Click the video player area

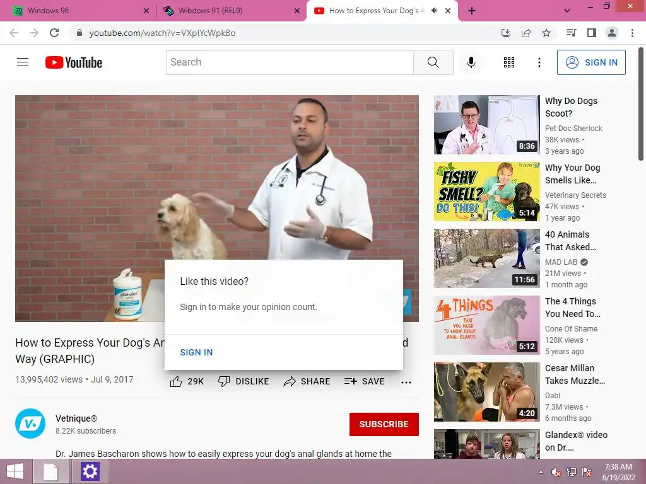[217, 208]
